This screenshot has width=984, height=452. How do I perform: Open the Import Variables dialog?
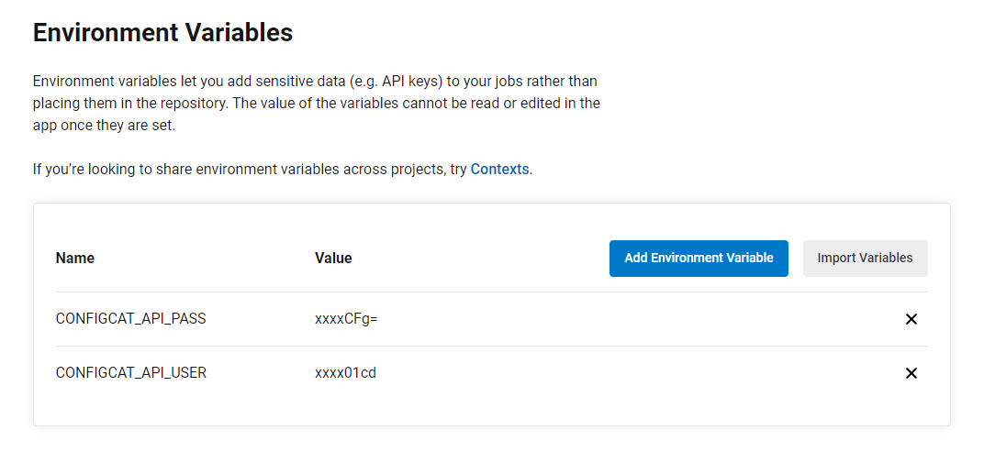click(865, 259)
